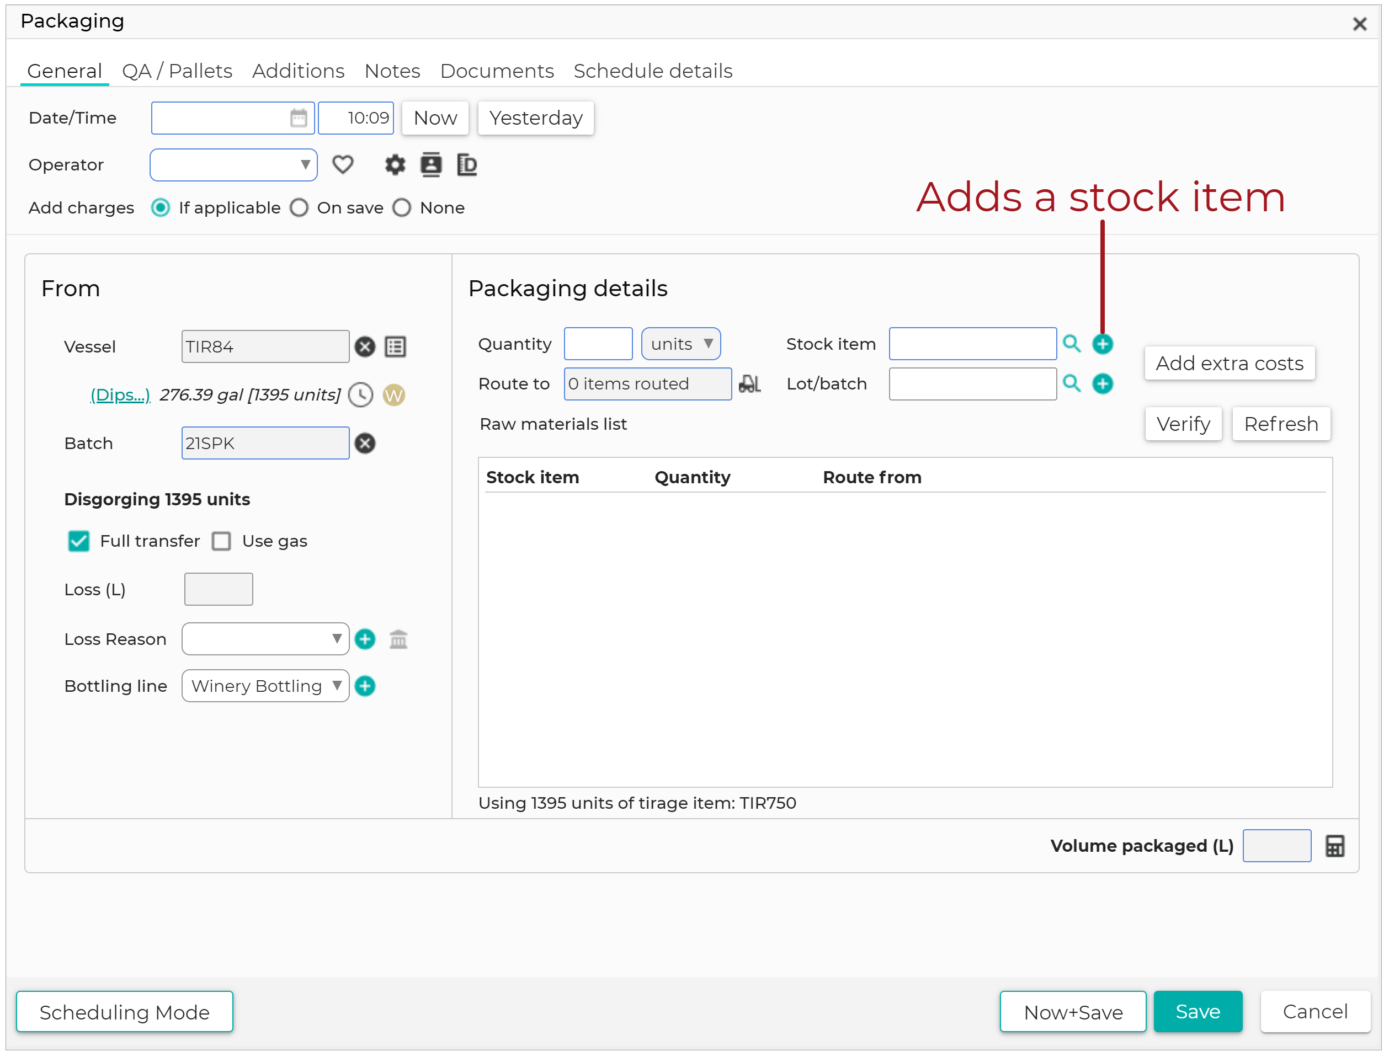
Task: Open the vessel list icon beside TIR84
Action: click(x=395, y=346)
